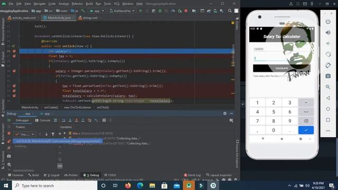This screenshot has width=338, height=190.
Task: Toggle breakpoint on line 27 float tax
Action: coord(14,56)
